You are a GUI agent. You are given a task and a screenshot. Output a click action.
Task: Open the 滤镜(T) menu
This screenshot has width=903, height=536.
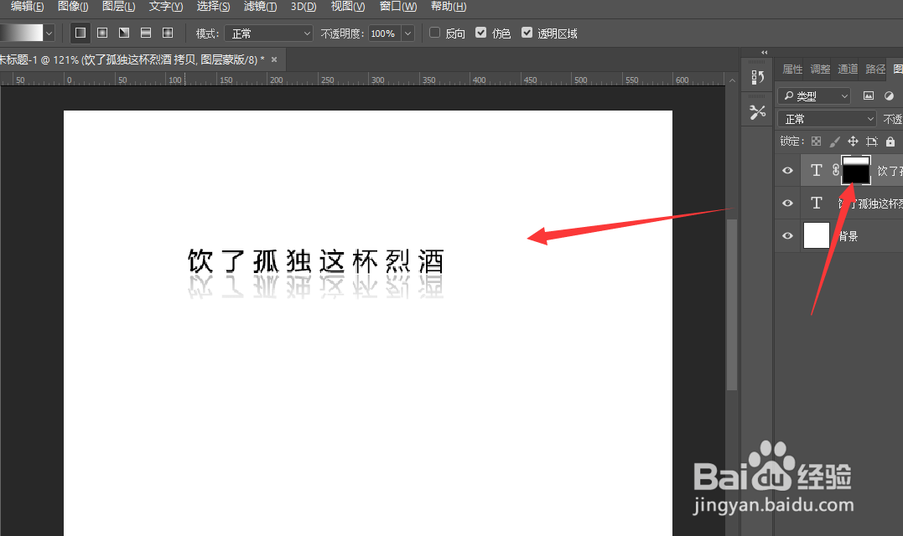(x=260, y=7)
